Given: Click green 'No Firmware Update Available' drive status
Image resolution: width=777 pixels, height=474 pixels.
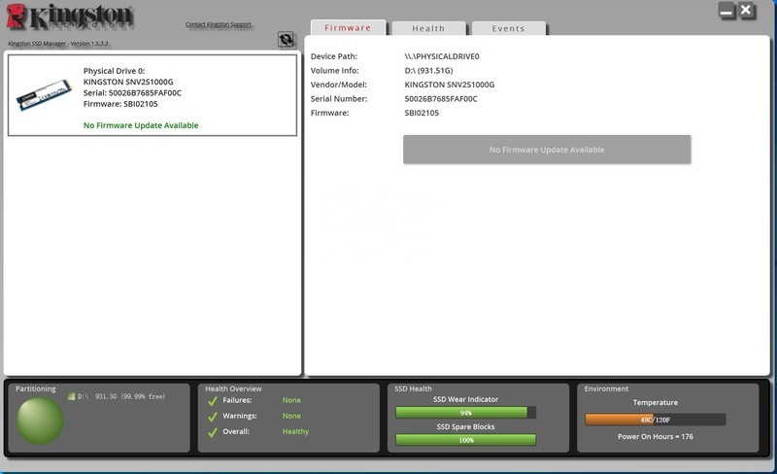Looking at the screenshot, I should [x=141, y=125].
